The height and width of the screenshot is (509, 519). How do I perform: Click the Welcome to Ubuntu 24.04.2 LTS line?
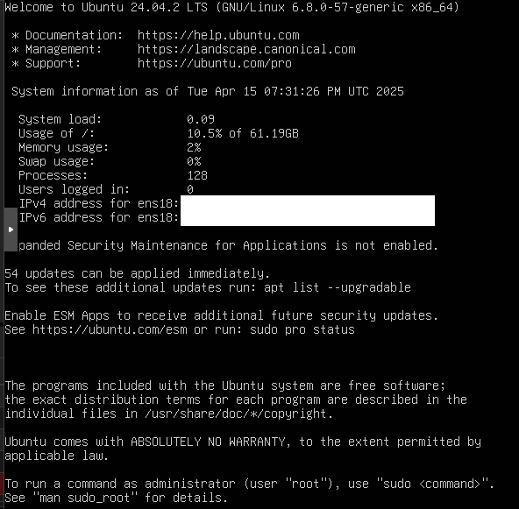231,7
